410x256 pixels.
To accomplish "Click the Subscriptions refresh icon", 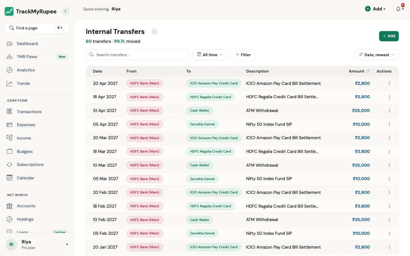I will (x=9, y=165).
